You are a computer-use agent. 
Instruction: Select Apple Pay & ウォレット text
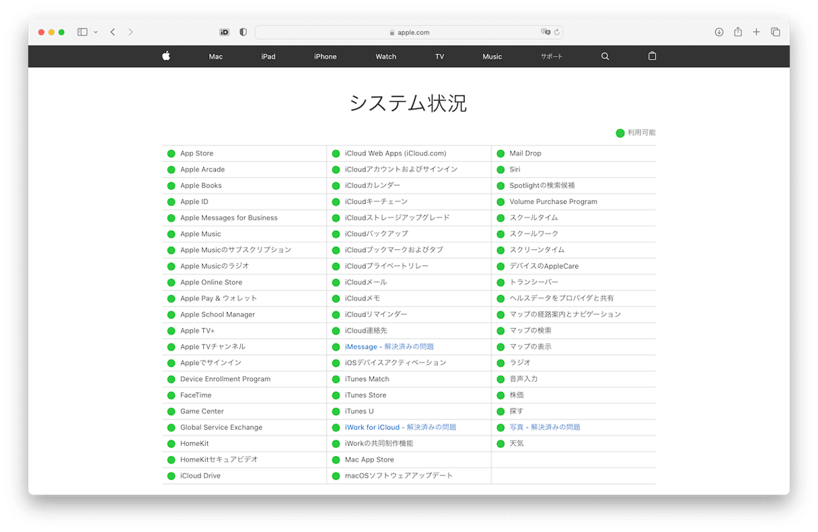219,298
